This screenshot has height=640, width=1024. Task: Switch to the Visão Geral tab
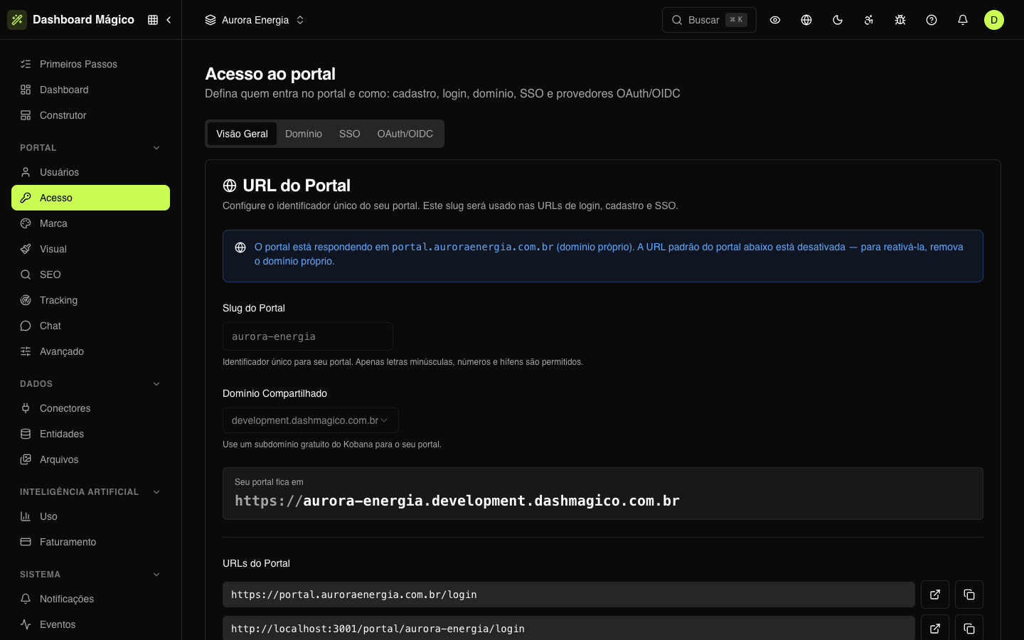242,134
